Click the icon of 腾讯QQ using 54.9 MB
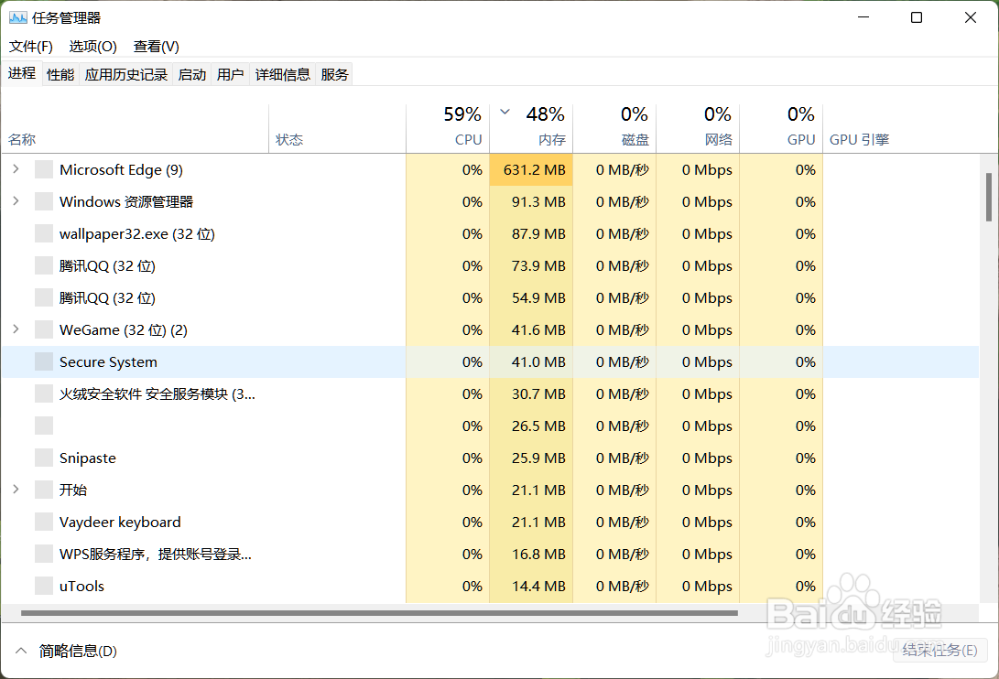 [x=44, y=297]
